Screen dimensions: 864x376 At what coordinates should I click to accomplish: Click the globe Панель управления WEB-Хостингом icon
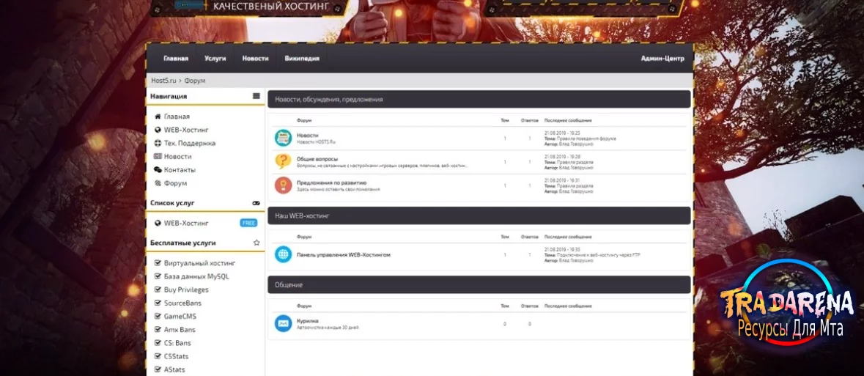coord(283,255)
